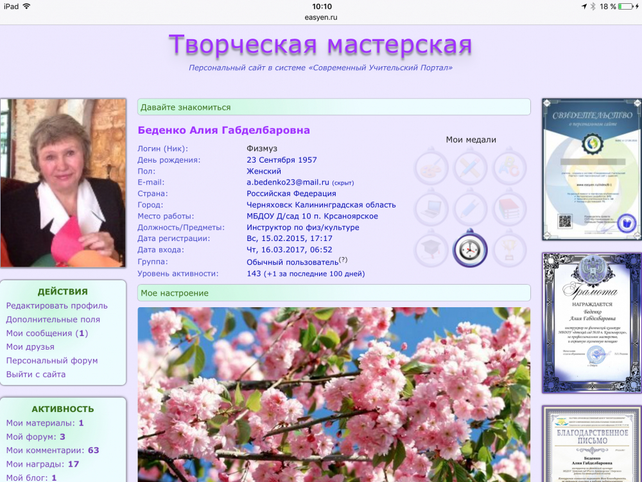Screen dimensions: 642x482
Task: Open the Грамота award thumbnail
Action: (x=592, y=323)
